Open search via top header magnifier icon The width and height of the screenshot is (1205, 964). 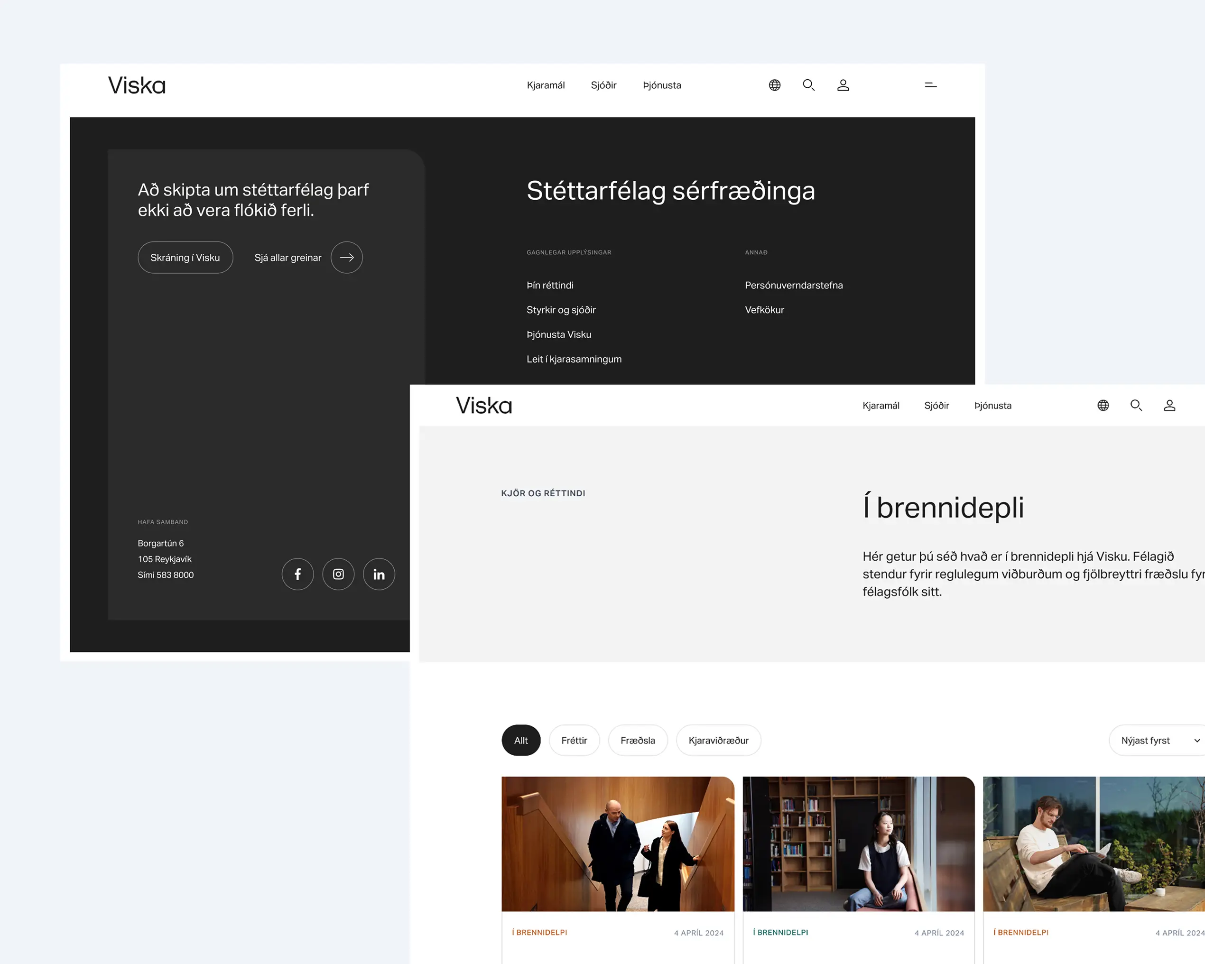[x=808, y=85]
